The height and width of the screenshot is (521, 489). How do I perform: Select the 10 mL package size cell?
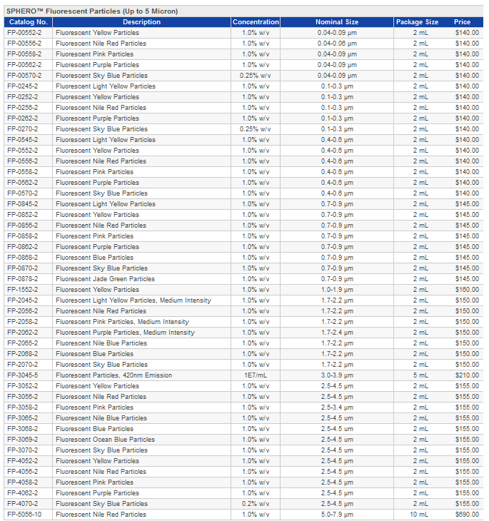(x=420, y=515)
